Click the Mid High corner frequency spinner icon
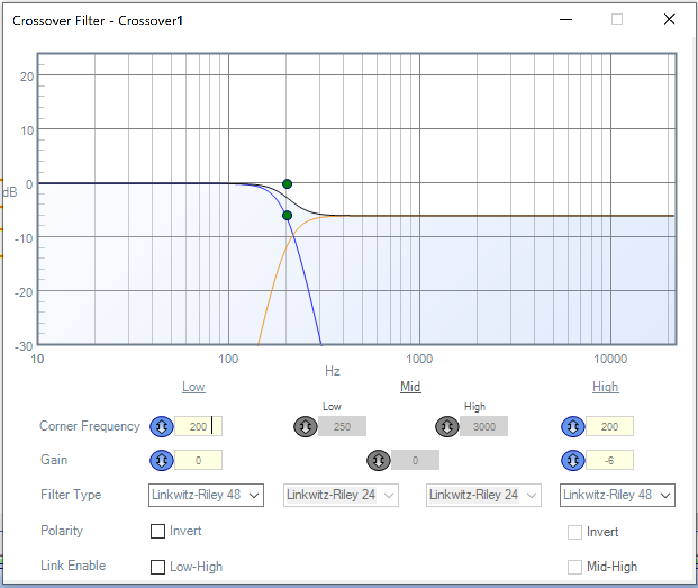698x588 pixels. (447, 427)
